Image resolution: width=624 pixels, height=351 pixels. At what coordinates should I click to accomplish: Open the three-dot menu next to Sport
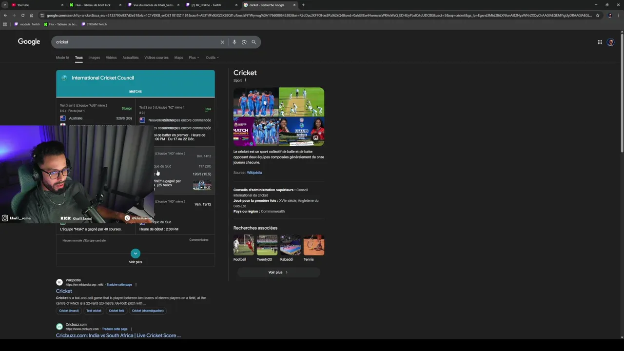(x=245, y=80)
